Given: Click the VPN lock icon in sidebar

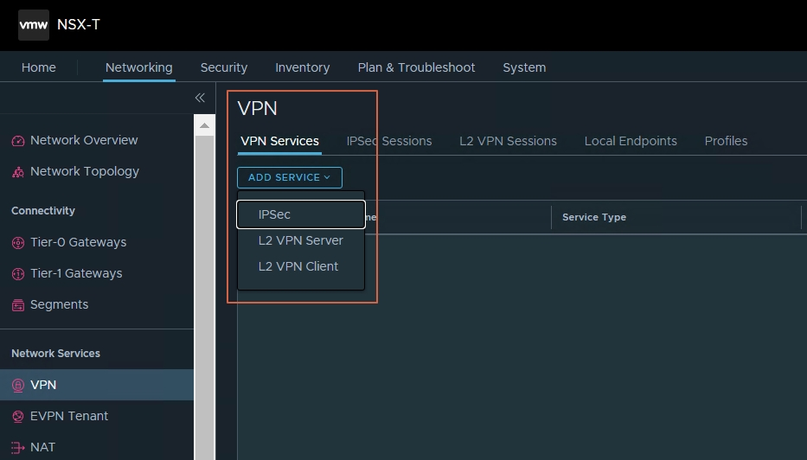Looking at the screenshot, I should click(18, 385).
